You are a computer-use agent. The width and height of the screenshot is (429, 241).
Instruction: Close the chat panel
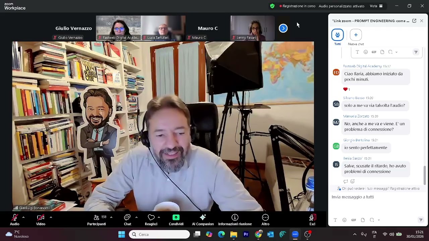click(422, 21)
